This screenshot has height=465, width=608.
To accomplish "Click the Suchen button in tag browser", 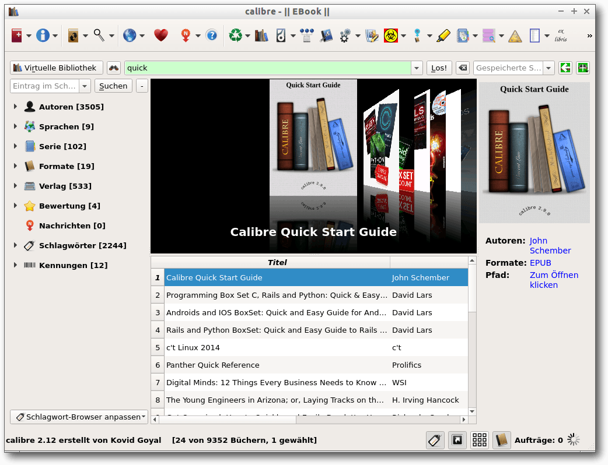I will point(113,86).
